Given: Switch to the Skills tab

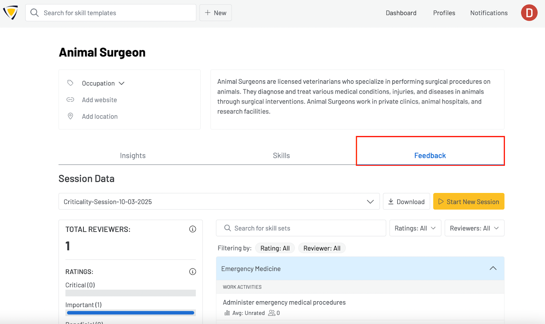Looking at the screenshot, I should click(281, 156).
